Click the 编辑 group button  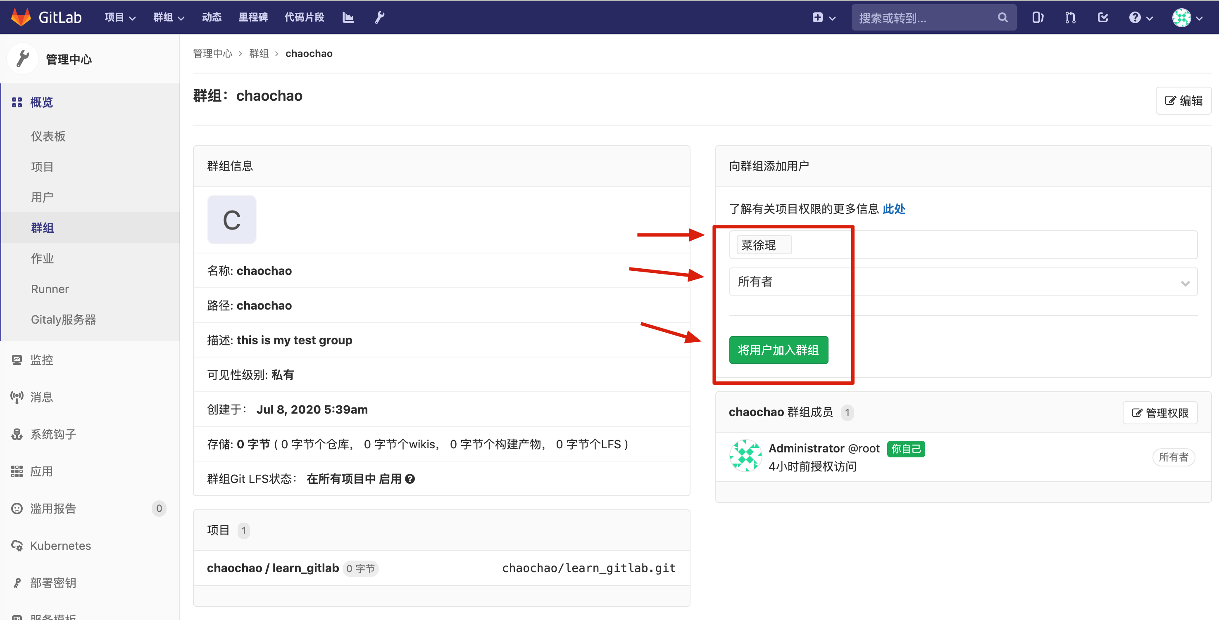pos(1183,101)
